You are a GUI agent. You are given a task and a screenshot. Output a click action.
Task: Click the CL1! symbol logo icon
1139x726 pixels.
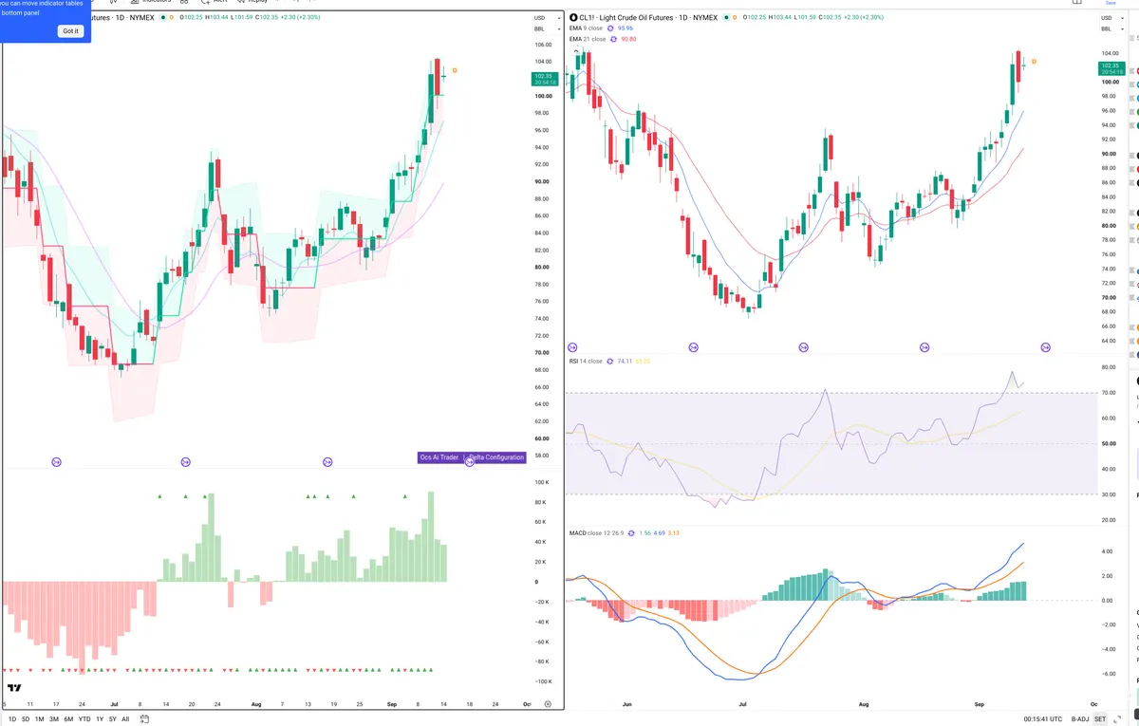[x=572, y=18]
